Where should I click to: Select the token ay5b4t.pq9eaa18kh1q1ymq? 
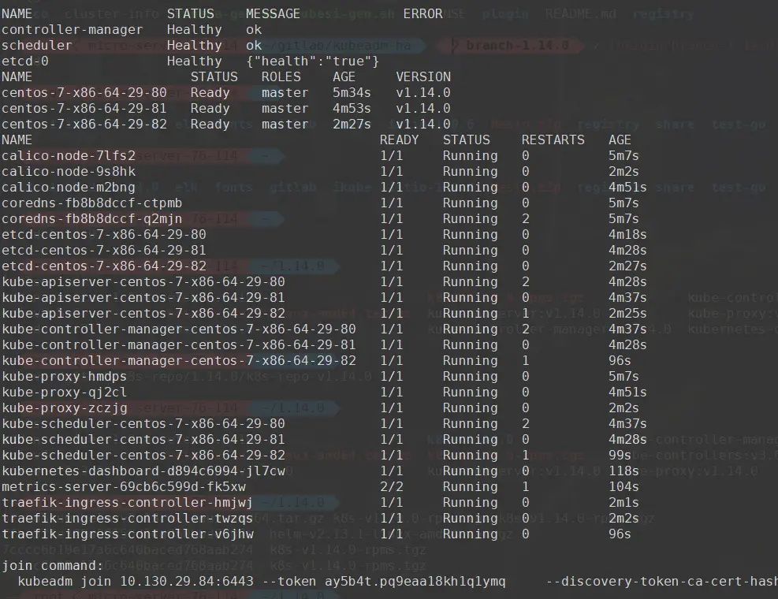click(x=415, y=582)
